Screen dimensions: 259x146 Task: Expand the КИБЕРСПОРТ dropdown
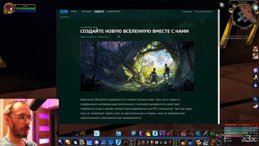pyautogui.click(x=114, y=12)
